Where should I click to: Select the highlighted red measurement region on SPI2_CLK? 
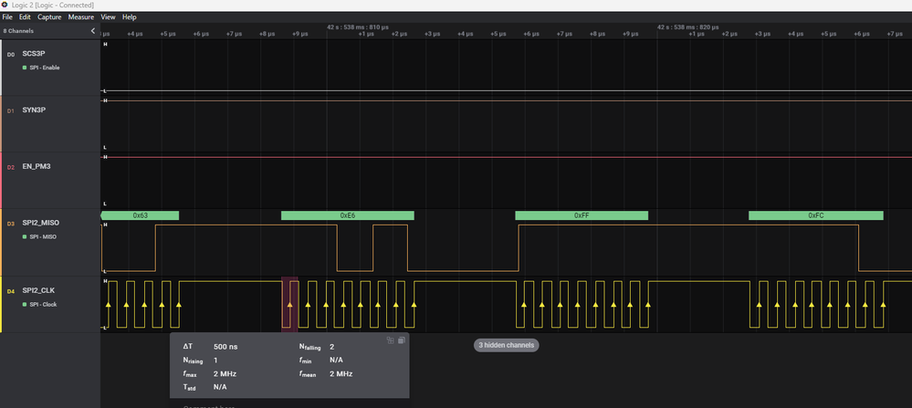289,304
